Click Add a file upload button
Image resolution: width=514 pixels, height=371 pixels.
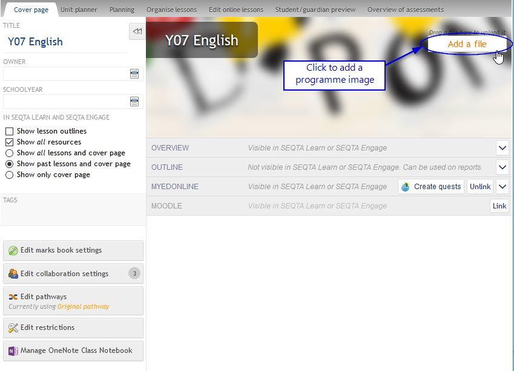click(x=467, y=44)
